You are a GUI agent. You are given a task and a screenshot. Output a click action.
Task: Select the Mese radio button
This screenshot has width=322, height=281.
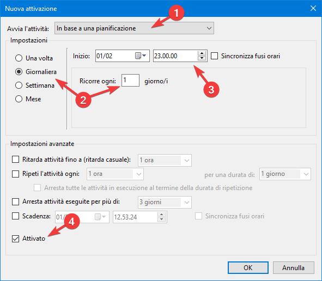[19, 99]
